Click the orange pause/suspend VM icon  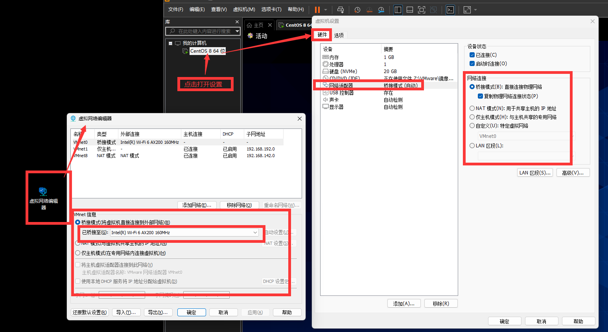(317, 10)
